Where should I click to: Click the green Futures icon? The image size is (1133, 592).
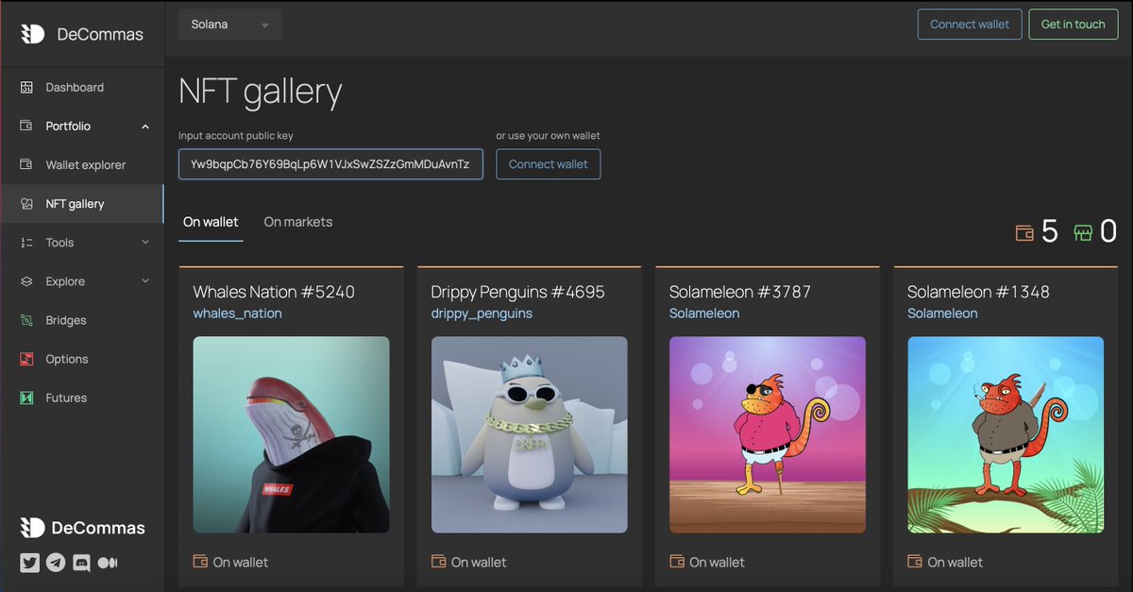(26, 397)
